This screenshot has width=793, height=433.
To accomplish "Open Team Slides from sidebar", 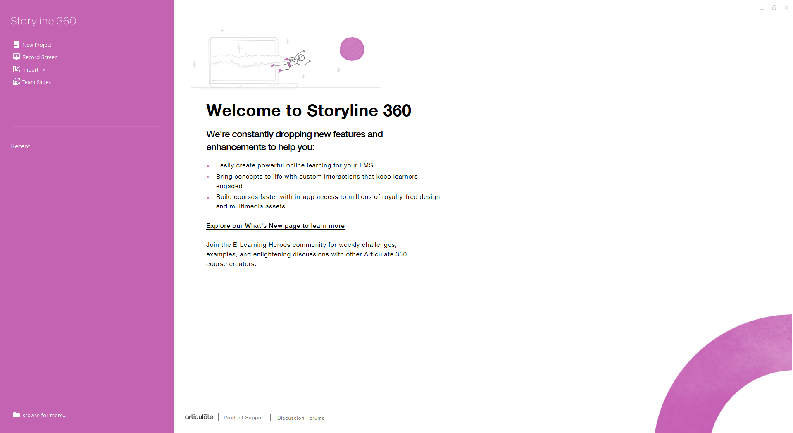I will [36, 82].
